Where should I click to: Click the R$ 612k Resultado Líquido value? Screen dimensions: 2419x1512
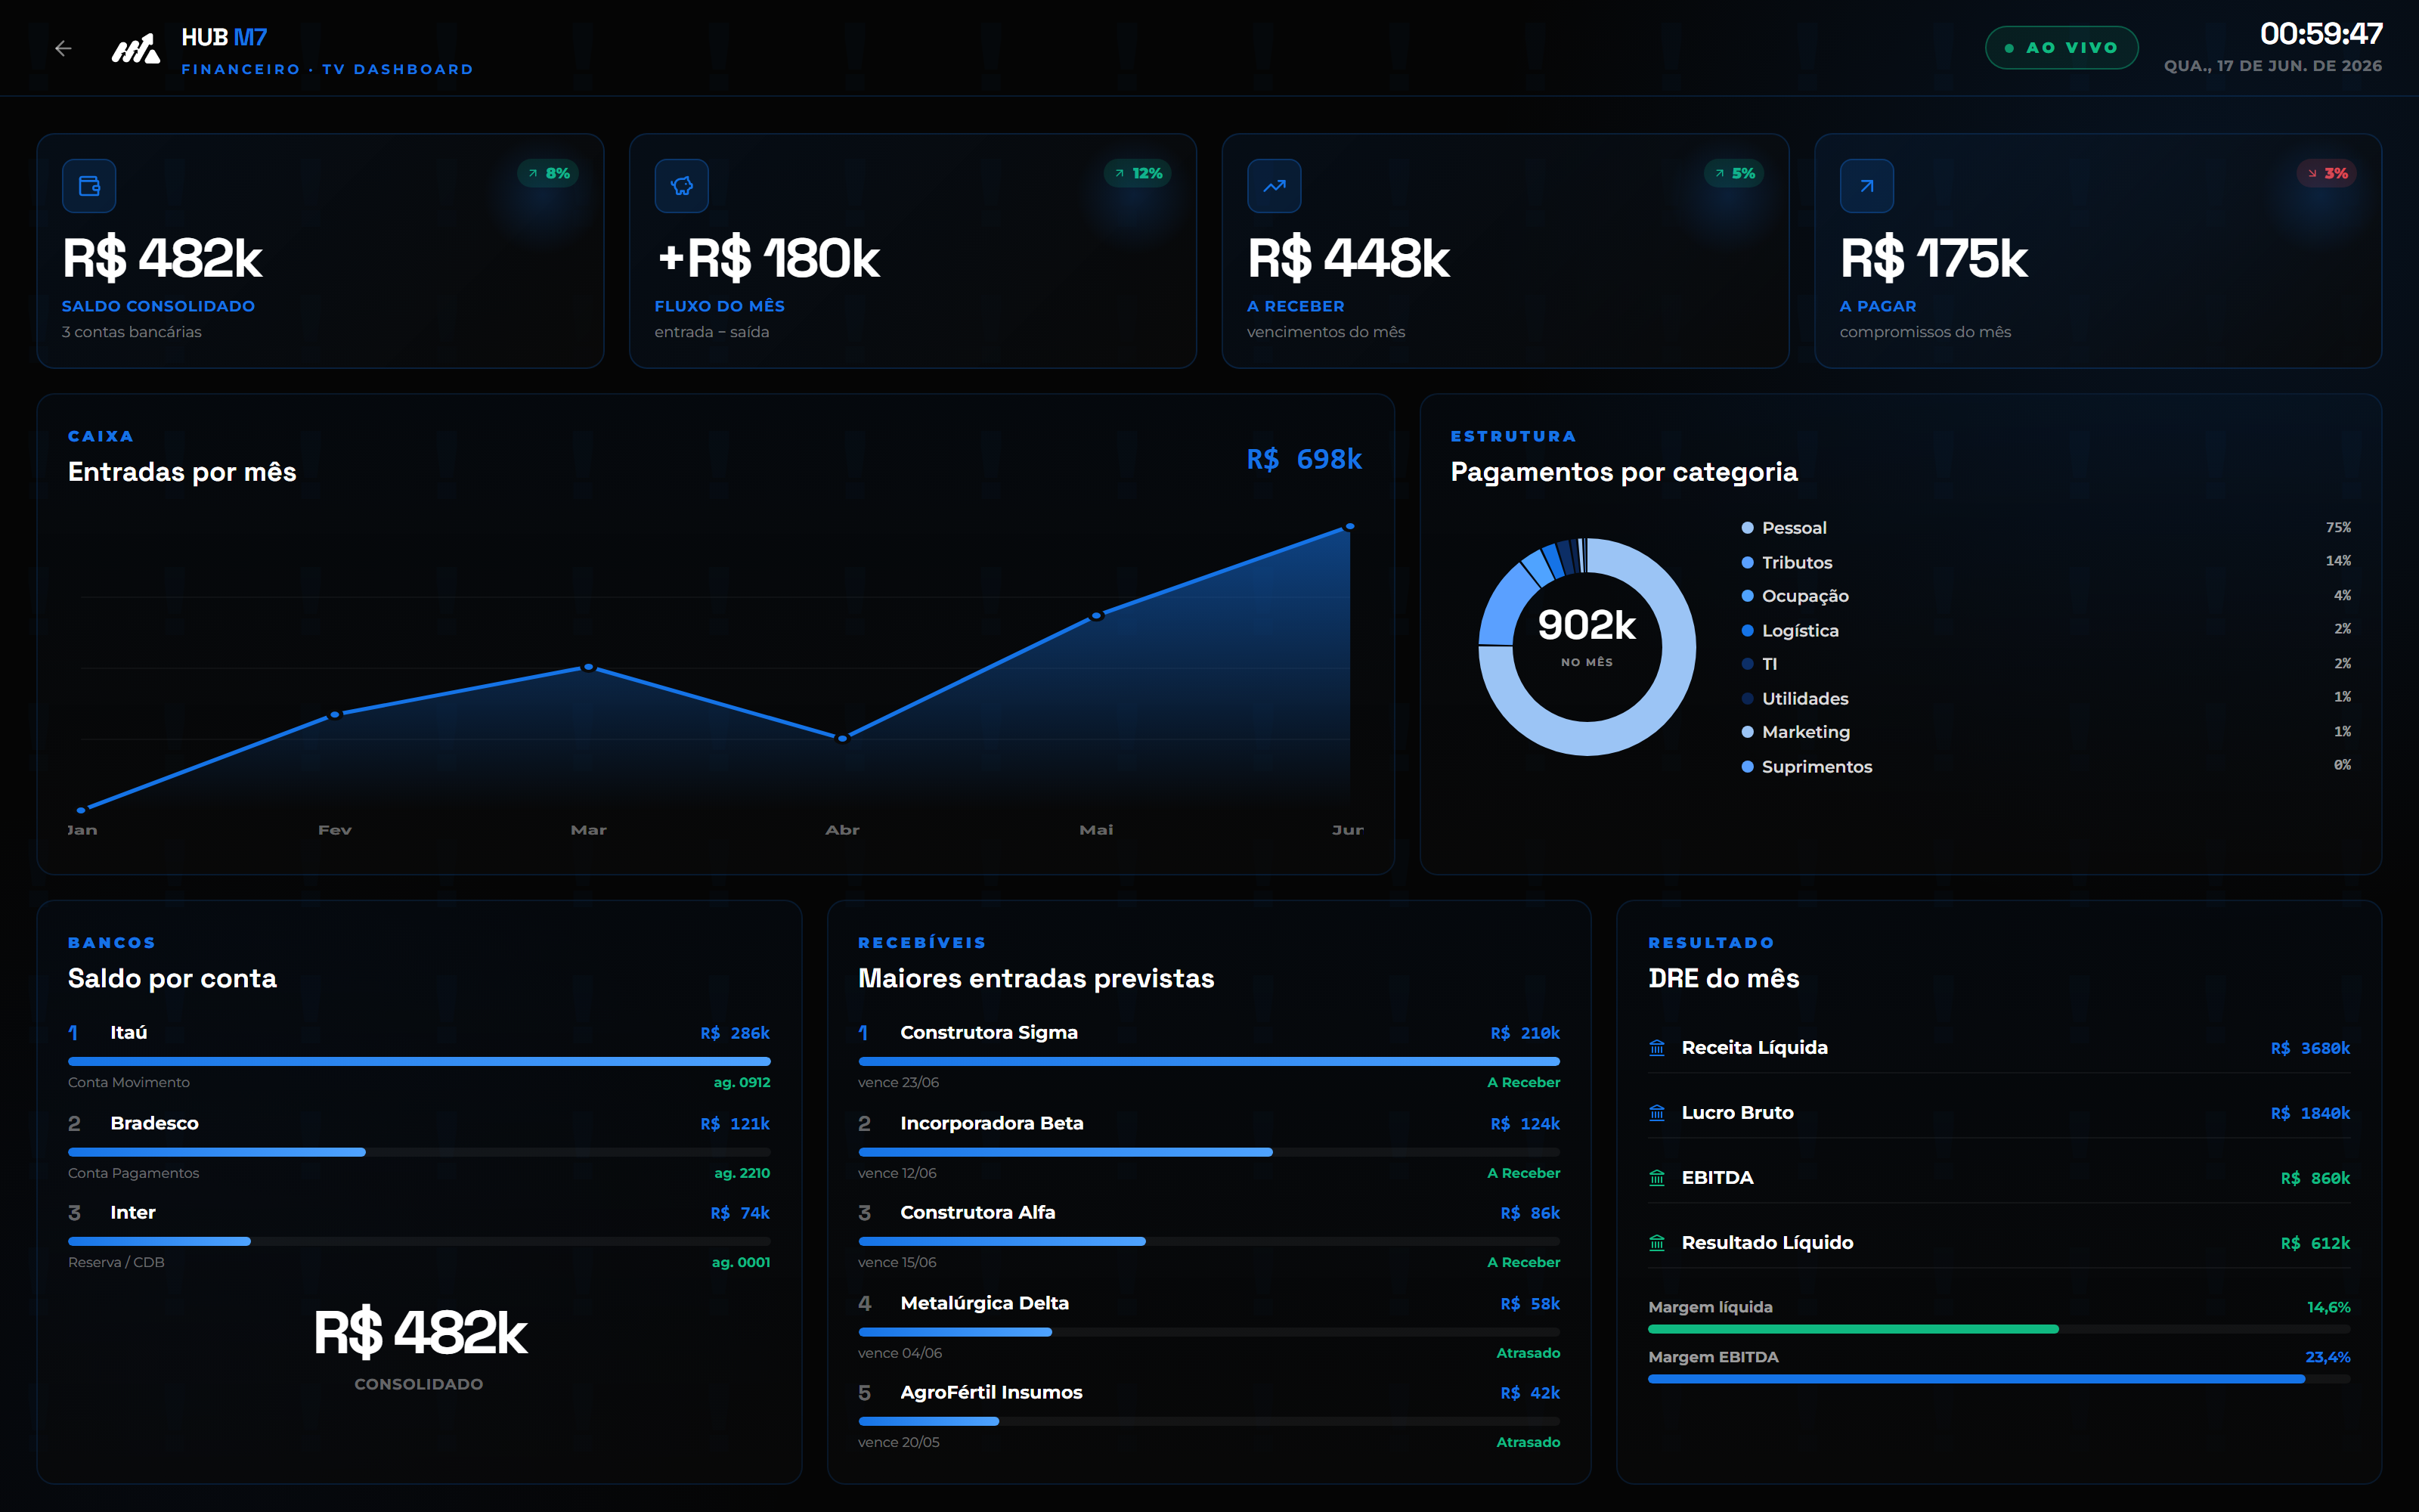pos(2315,1243)
